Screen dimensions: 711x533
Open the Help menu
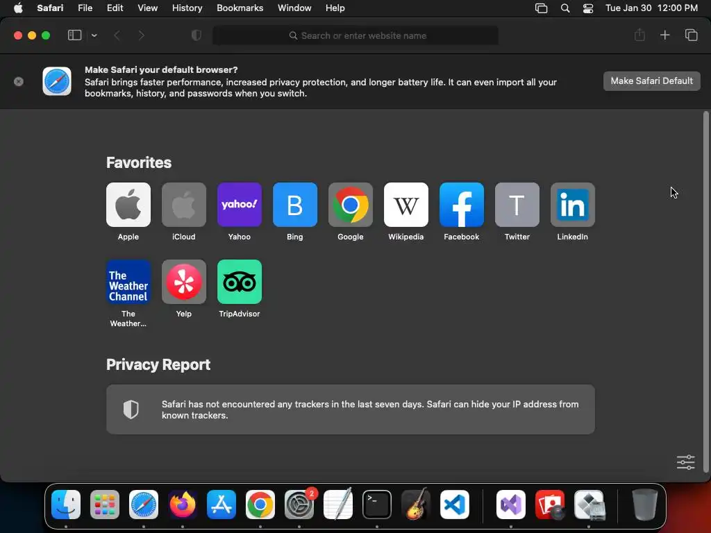point(335,8)
